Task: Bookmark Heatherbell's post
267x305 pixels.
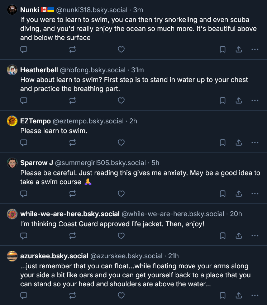Action: point(223,101)
